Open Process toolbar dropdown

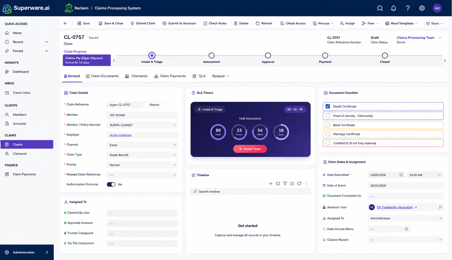pos(323,24)
